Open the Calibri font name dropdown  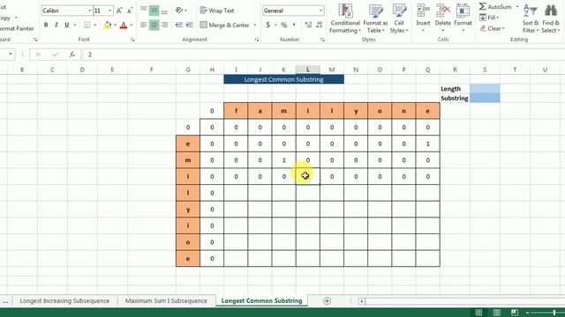click(x=90, y=11)
